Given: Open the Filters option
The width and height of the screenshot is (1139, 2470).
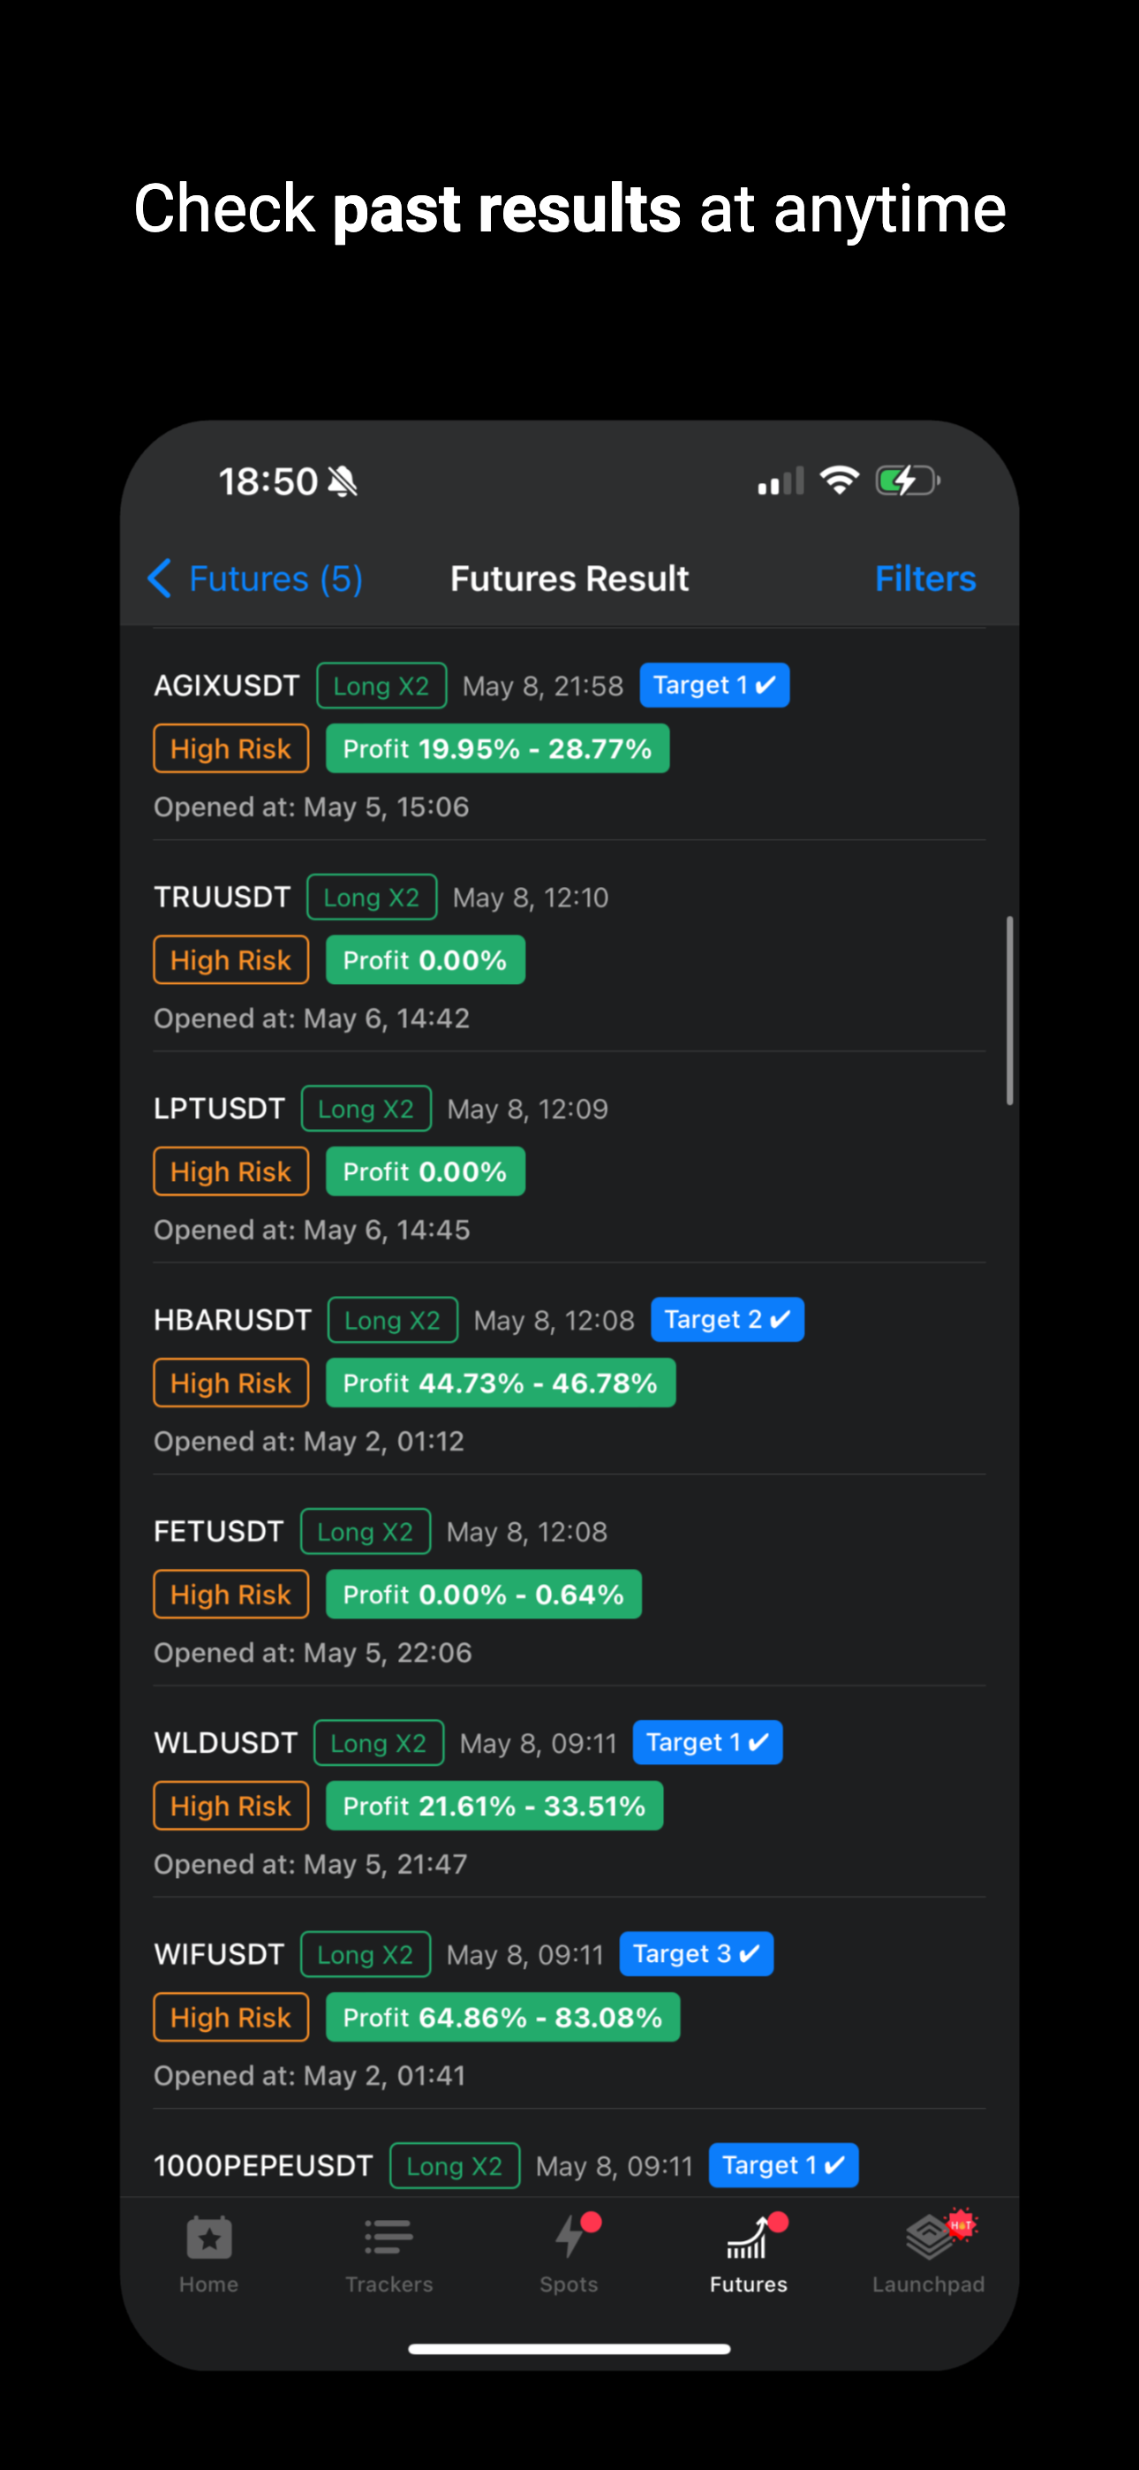Looking at the screenshot, I should coord(925,578).
